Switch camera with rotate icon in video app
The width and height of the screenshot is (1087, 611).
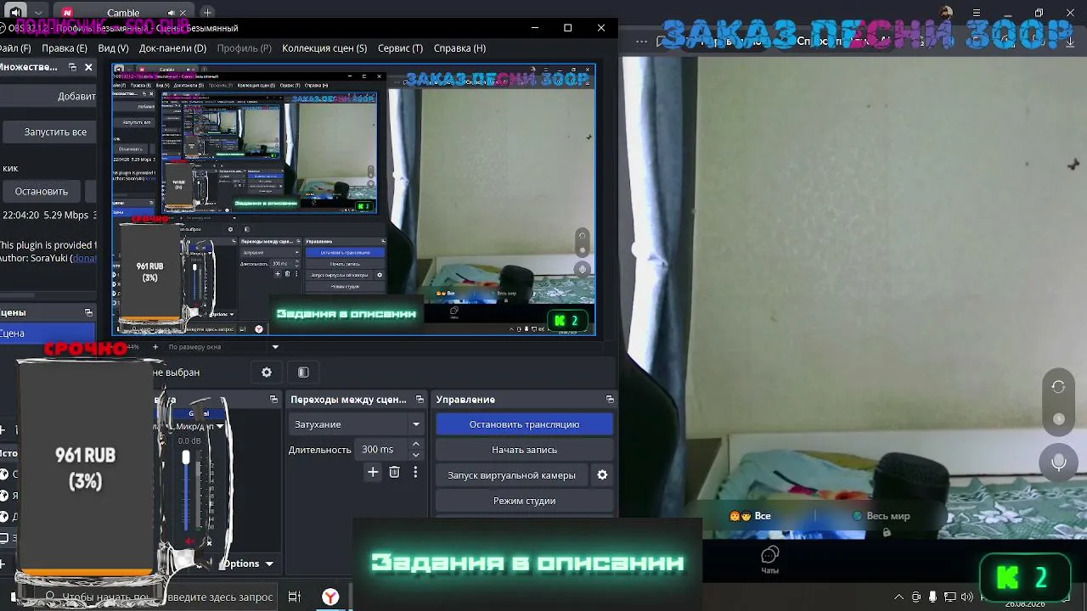click(1058, 387)
